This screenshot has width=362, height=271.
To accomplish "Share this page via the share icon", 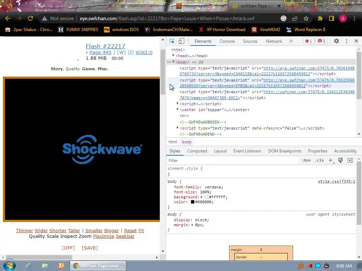I will tap(295, 18).
